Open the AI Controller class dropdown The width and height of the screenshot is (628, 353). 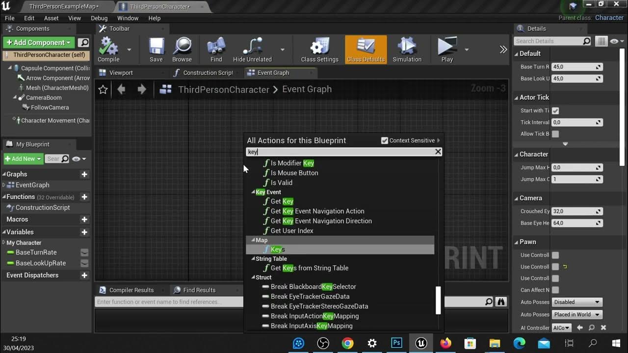tap(562, 328)
